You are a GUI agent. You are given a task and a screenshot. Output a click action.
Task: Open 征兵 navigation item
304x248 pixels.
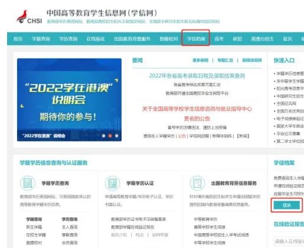point(287,39)
